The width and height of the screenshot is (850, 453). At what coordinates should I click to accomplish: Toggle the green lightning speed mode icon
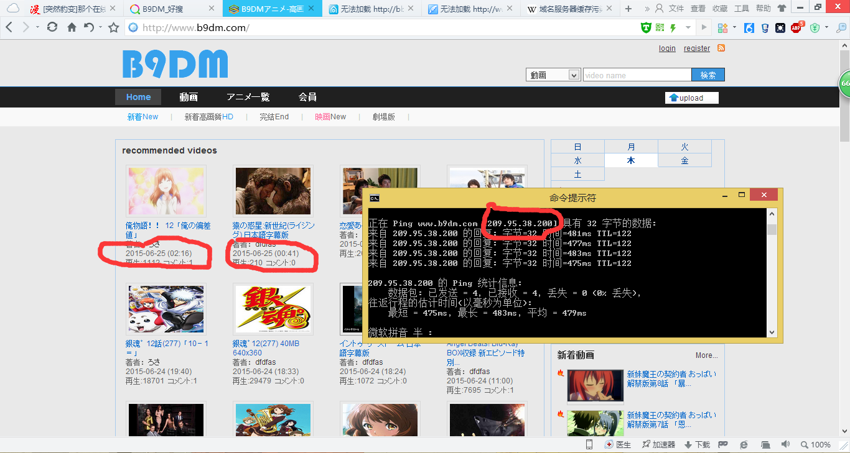673,27
